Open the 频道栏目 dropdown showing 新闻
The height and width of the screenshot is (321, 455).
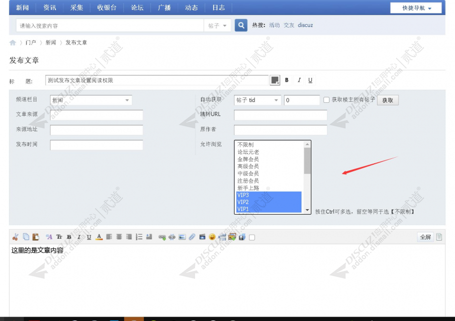click(91, 100)
